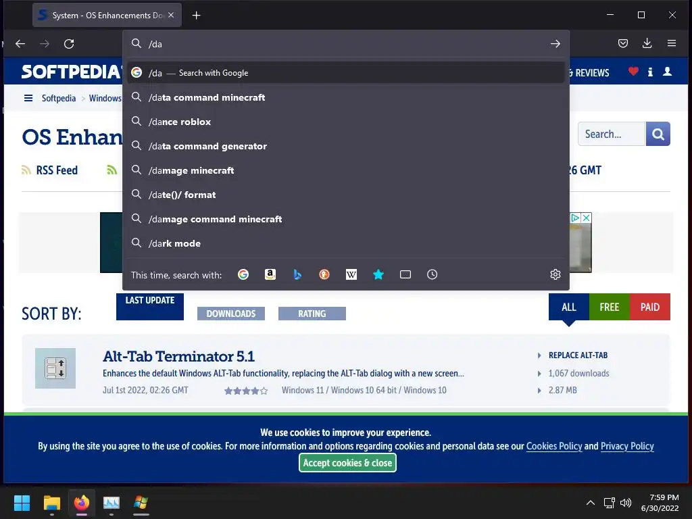Click Accept cookies & close button
The image size is (692, 519).
(x=348, y=463)
